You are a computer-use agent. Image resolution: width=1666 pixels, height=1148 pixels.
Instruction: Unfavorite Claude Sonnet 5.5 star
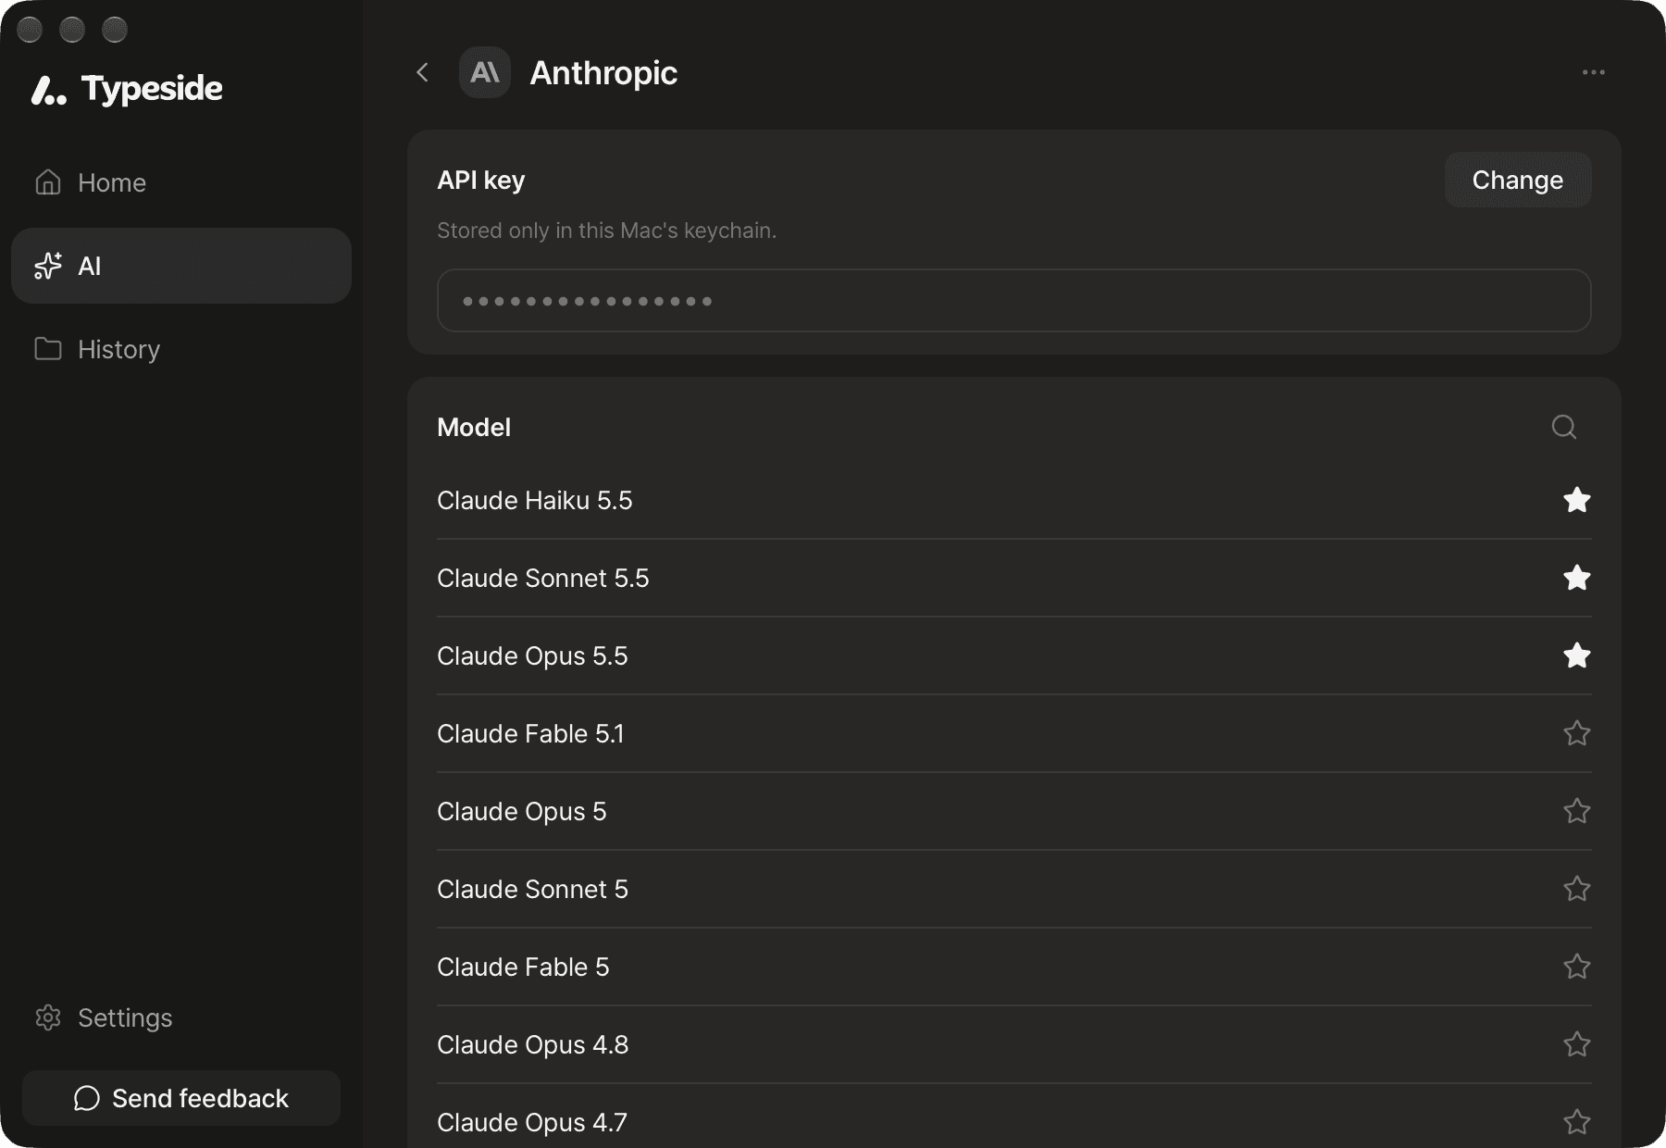(x=1576, y=578)
